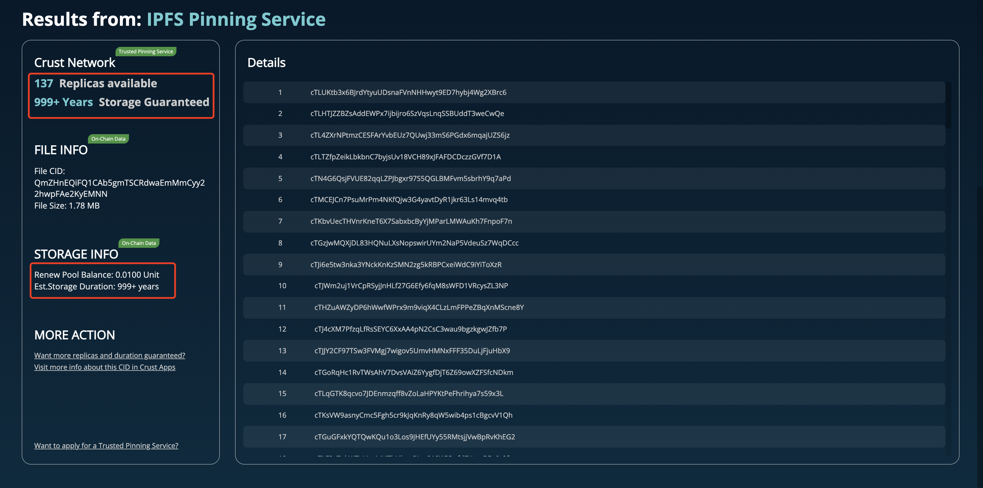
Task: Click 'Est.Storage Duration: 999+ years' text
Action: pyautogui.click(x=96, y=286)
